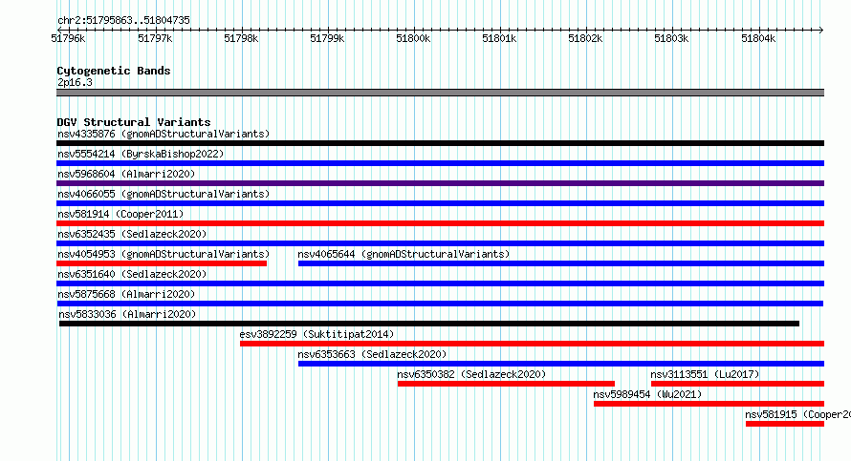Click the 51797k ruler mark
Screen dimensions: 851x461
155,38
